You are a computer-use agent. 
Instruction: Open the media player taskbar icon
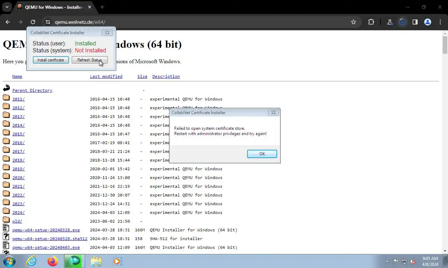click(x=117, y=261)
